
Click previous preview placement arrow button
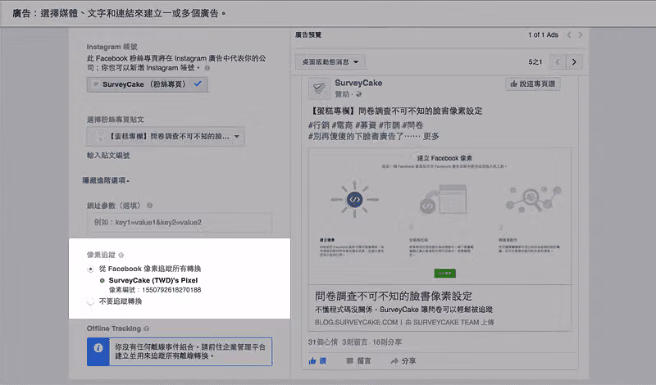(x=558, y=62)
